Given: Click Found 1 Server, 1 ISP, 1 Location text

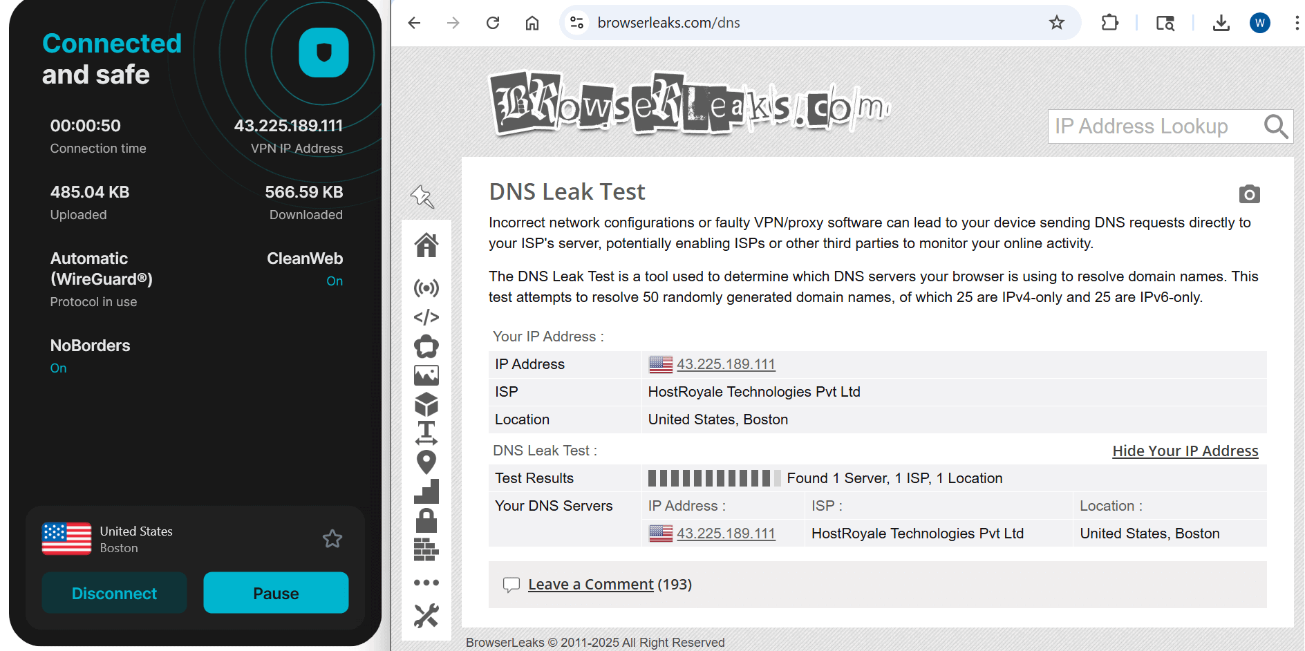Looking at the screenshot, I should click(x=894, y=478).
